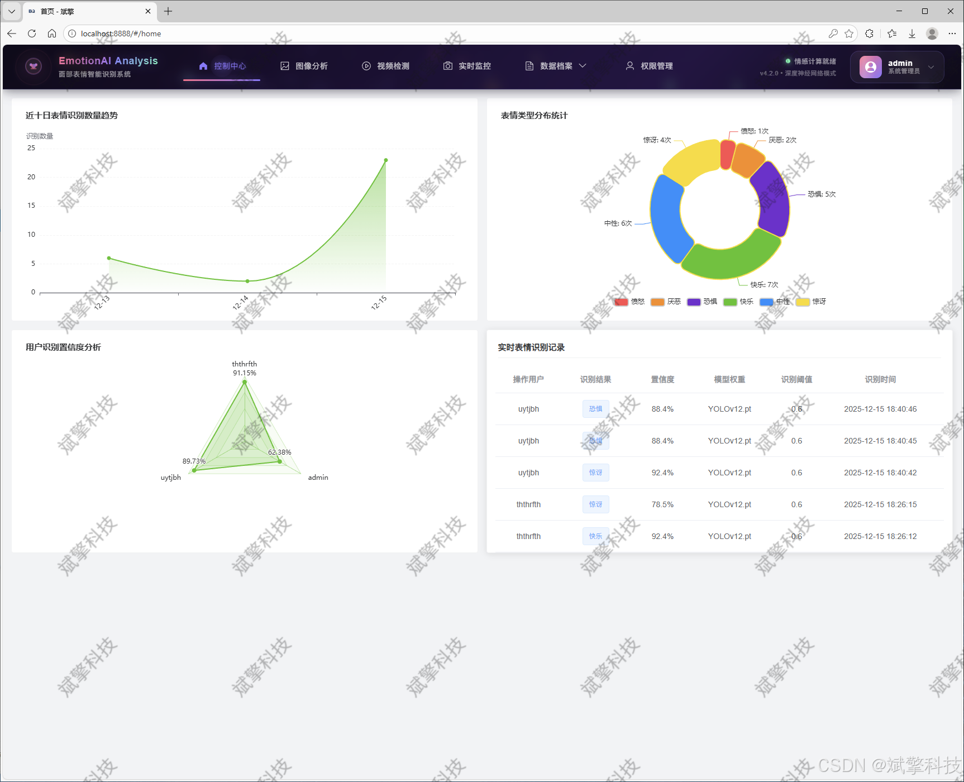The image size is (964, 782).
Task: Click the ththrfth radar point
Action: coord(245,382)
